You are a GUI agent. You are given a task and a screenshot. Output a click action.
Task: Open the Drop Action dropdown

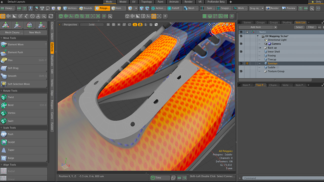pos(256,8)
